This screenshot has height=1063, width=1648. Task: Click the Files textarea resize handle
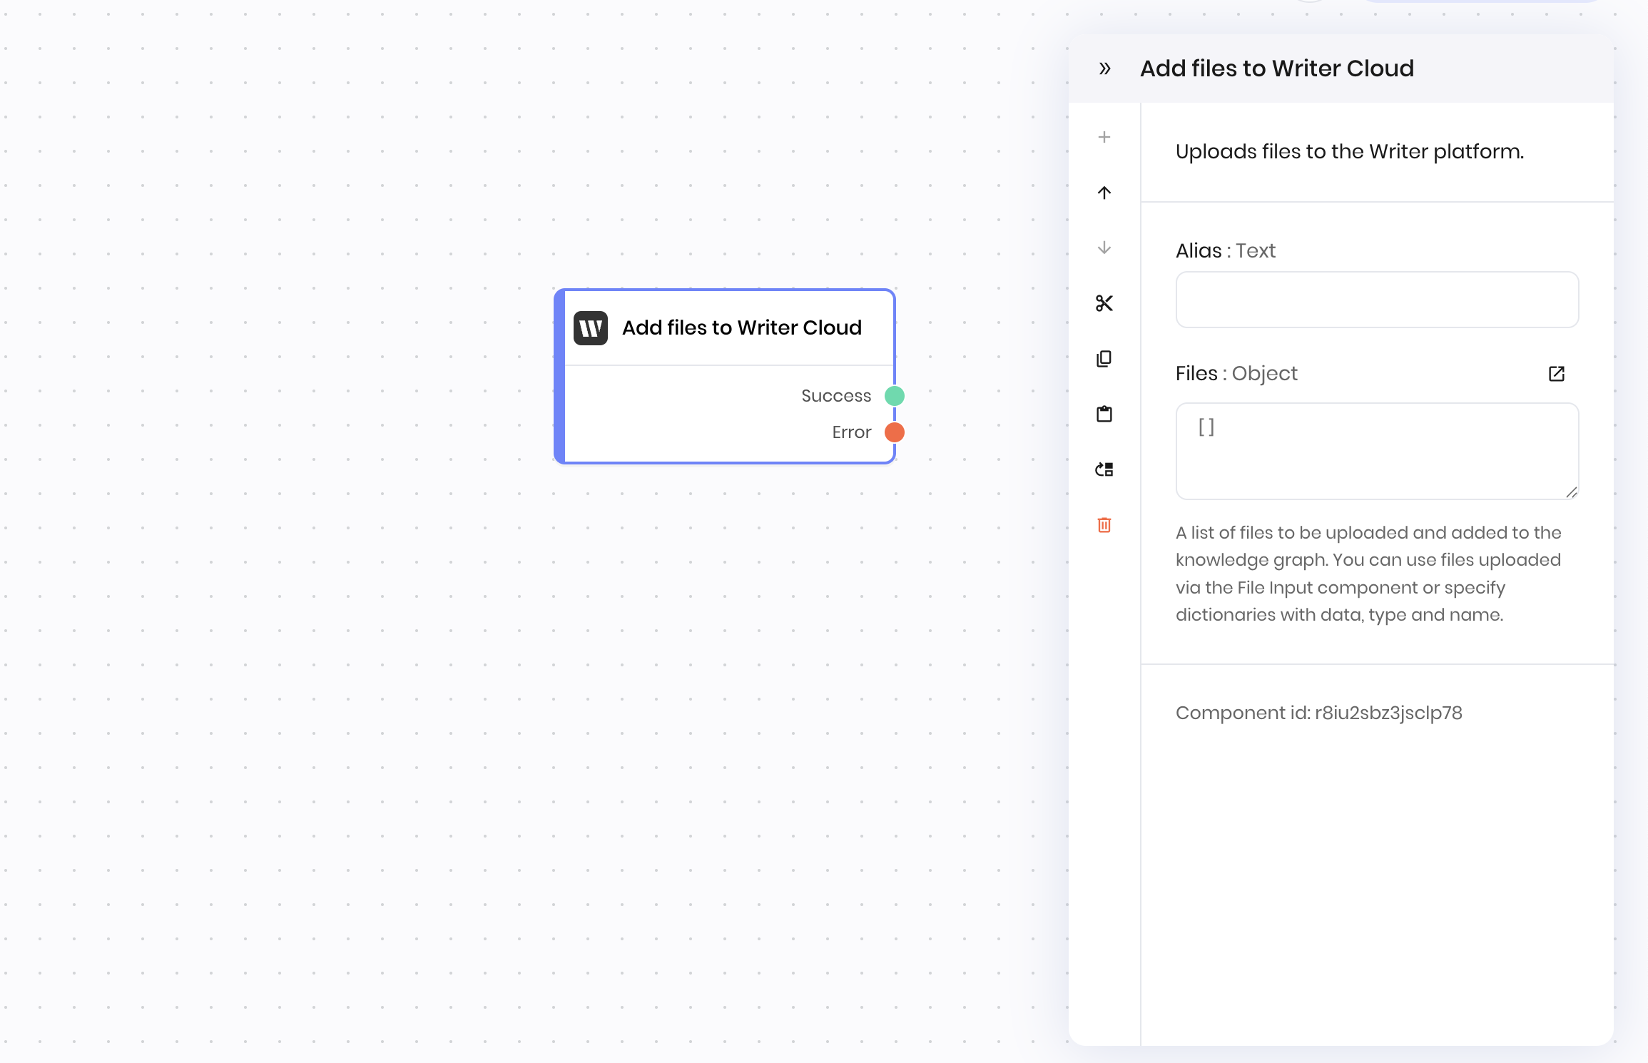click(1572, 492)
